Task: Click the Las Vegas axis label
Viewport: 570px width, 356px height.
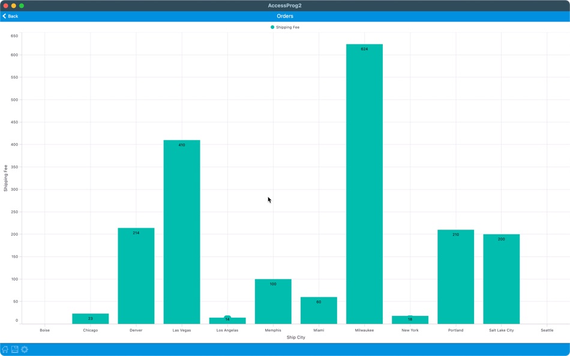Action: [182, 330]
